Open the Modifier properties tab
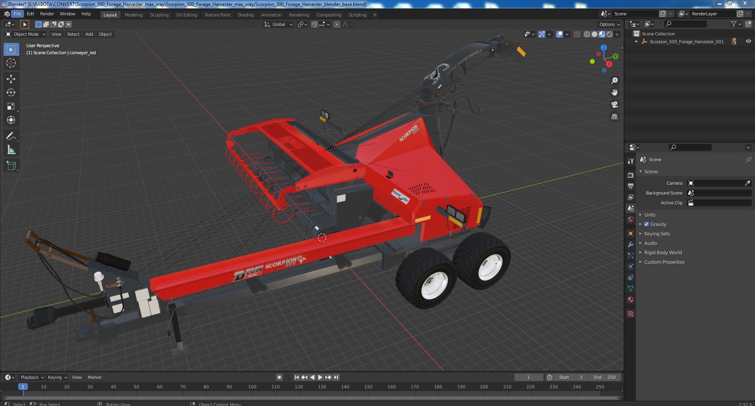The image size is (755, 406). pos(631,244)
